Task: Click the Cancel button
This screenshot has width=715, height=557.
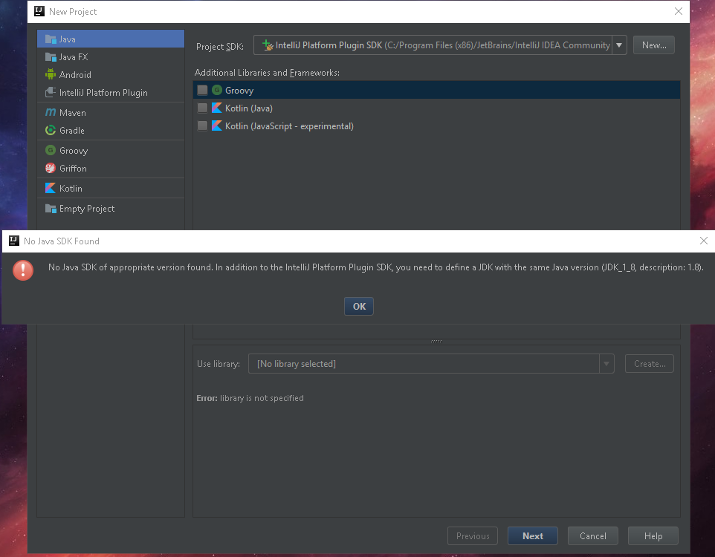Action: (x=593, y=536)
